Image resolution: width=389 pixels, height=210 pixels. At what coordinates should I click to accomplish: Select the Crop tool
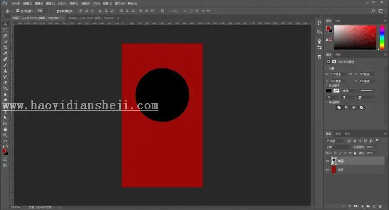click(x=5, y=47)
